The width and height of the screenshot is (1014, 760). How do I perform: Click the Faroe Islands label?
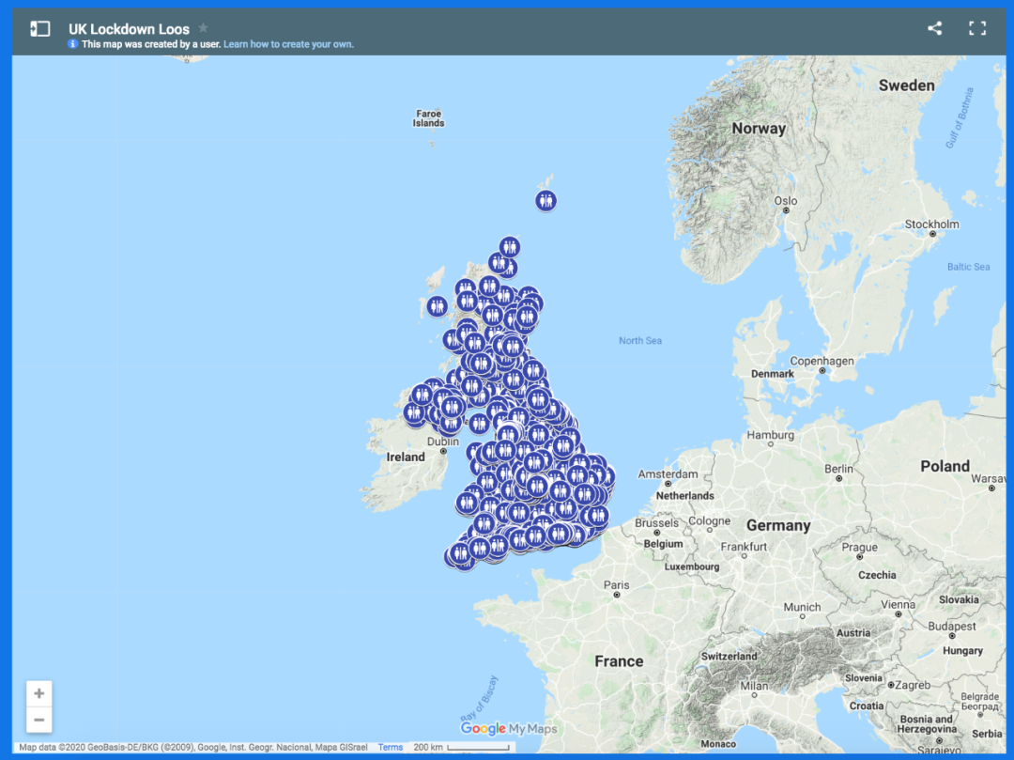[x=429, y=118]
